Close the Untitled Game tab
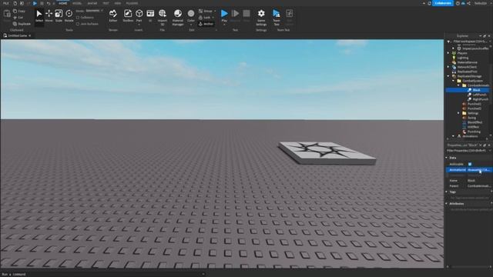The width and height of the screenshot is (493, 277). click(x=30, y=36)
